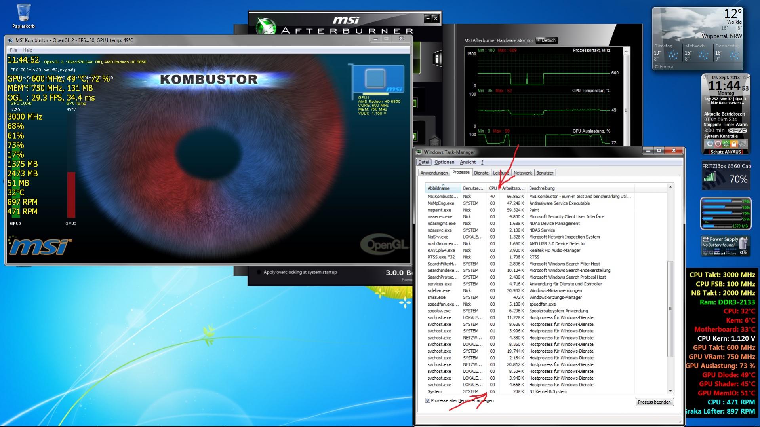Viewport: 760px width, 427px height.
Task: Click 'Wuppertal, NRW' location in weather gadget
Action: point(722,36)
